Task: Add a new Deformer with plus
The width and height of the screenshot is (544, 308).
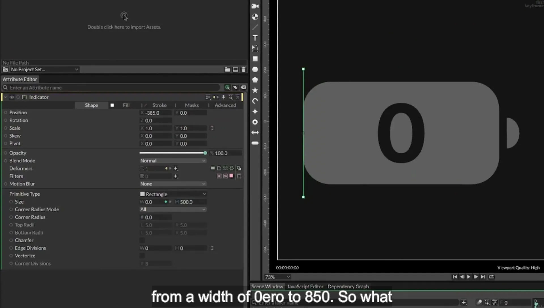Action: coord(176,168)
